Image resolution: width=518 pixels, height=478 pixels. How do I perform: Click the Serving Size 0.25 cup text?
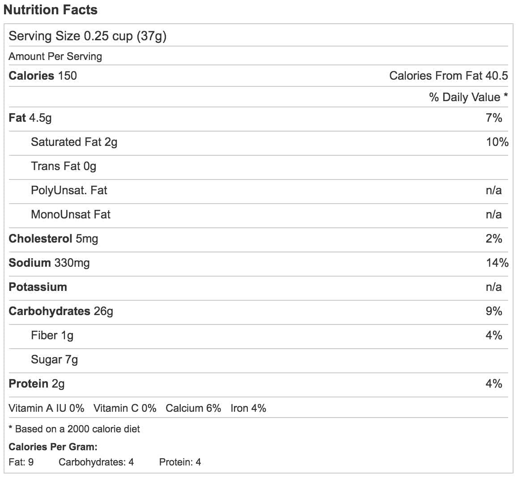click(x=87, y=36)
